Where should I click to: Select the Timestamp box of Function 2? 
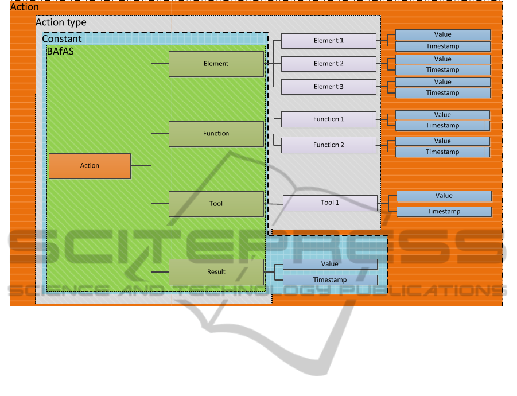[x=442, y=152]
